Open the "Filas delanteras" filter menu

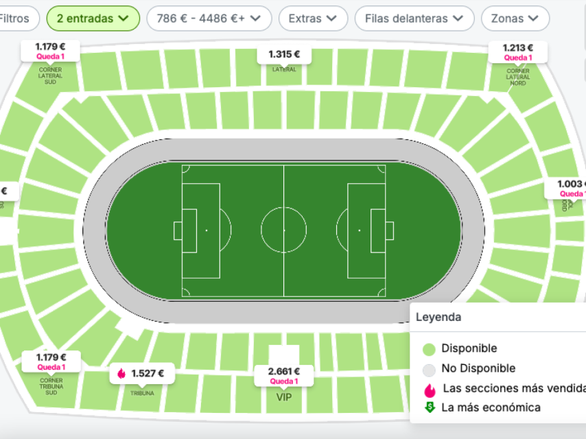pos(414,19)
